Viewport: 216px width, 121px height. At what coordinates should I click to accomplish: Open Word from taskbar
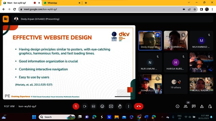click(x=146, y=117)
